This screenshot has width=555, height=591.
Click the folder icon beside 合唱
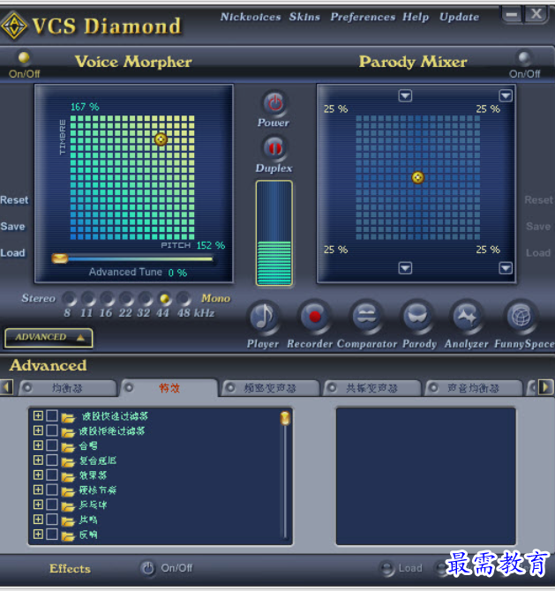tap(68, 447)
